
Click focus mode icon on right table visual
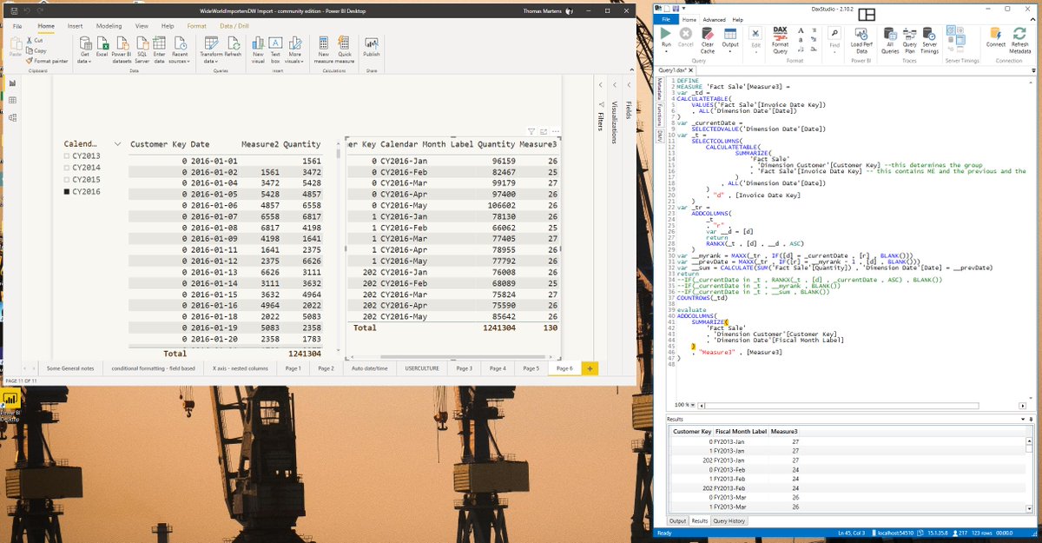pyautogui.click(x=544, y=131)
